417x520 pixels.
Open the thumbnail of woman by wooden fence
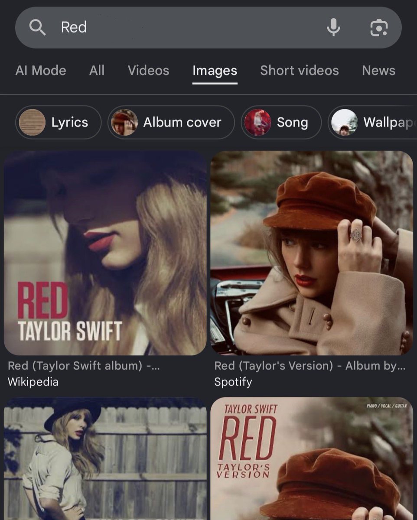[105, 458]
